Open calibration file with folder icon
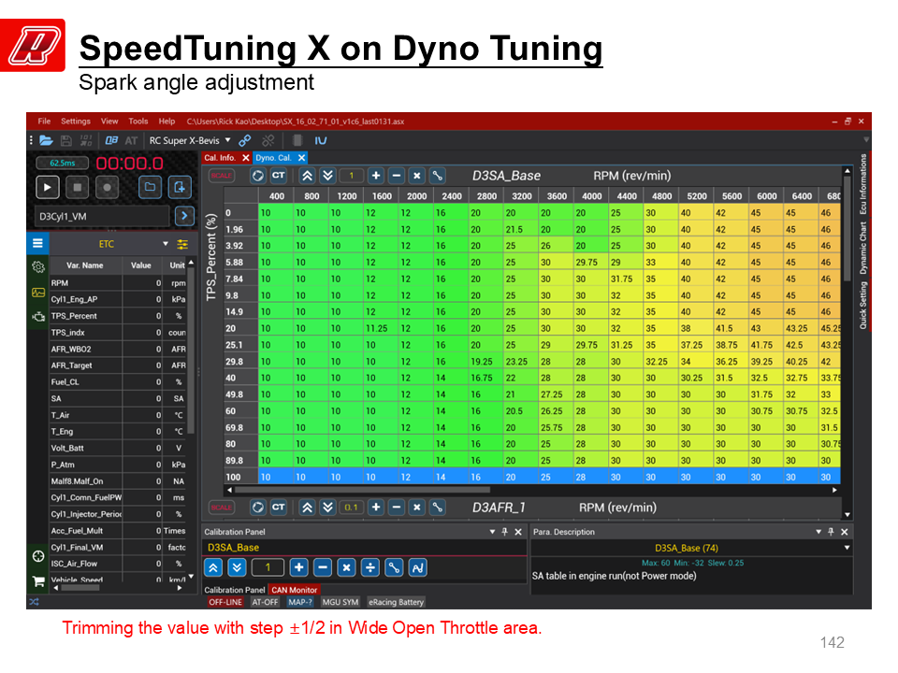 47,141
